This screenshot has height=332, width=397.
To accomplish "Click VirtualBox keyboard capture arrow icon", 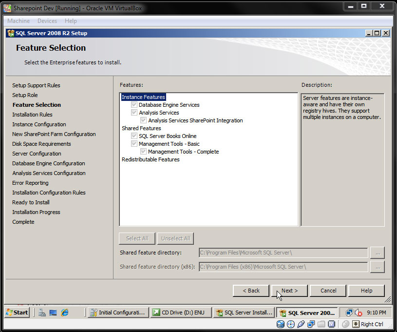I will [356, 324].
